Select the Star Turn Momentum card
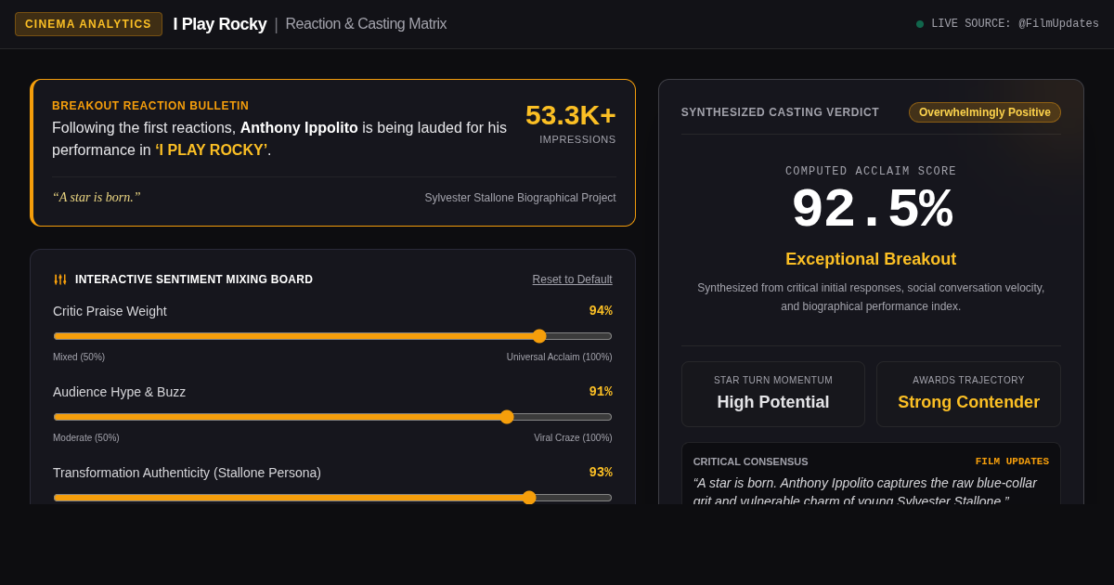The height and width of the screenshot is (585, 1114). click(773, 394)
